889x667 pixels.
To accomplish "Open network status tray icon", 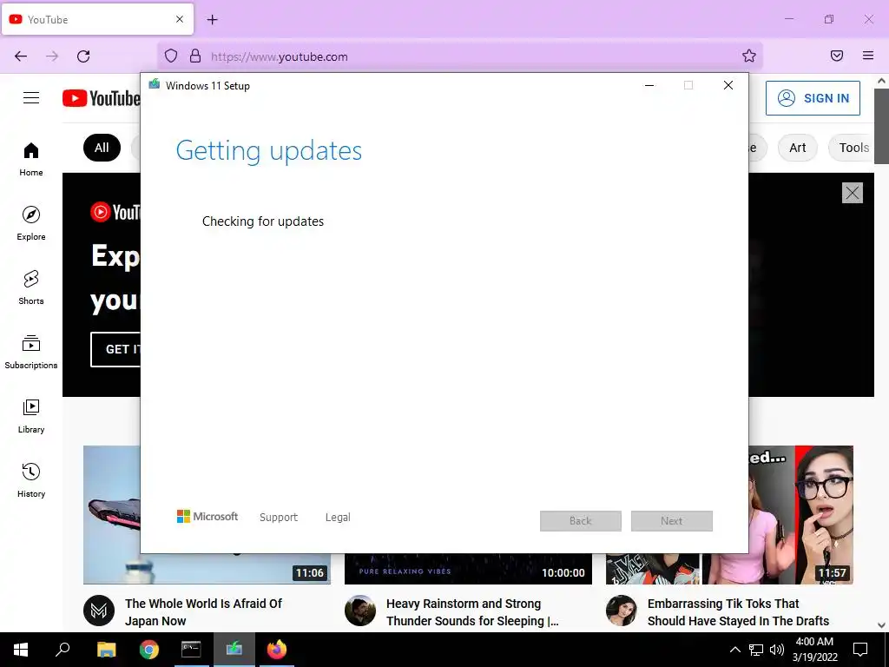I will [756, 650].
